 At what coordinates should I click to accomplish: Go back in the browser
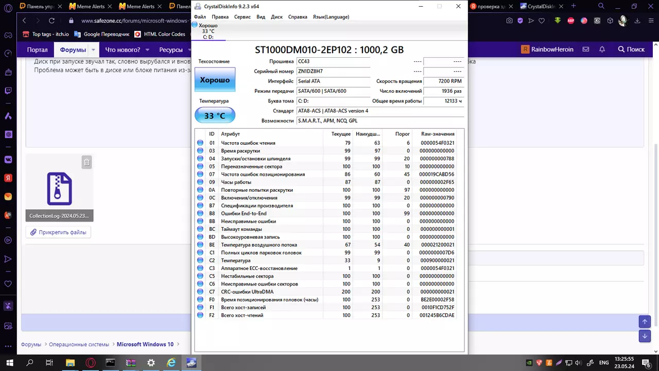[x=24, y=21]
